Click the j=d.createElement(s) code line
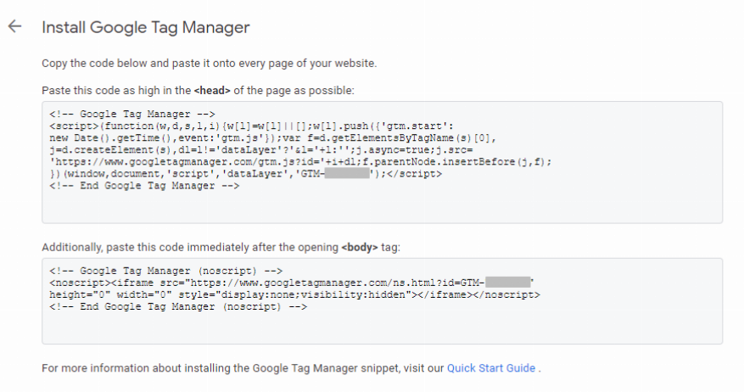Screen dimensions: 744x392 pyautogui.click(x=261, y=149)
